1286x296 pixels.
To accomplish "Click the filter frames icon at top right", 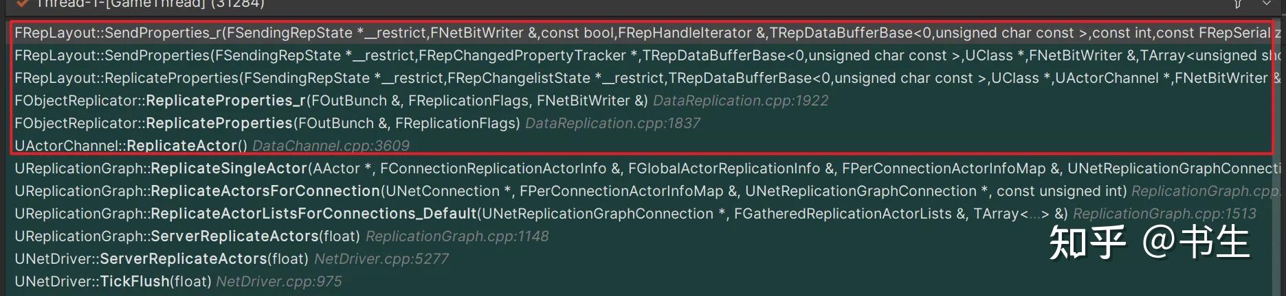I will [1237, 4].
